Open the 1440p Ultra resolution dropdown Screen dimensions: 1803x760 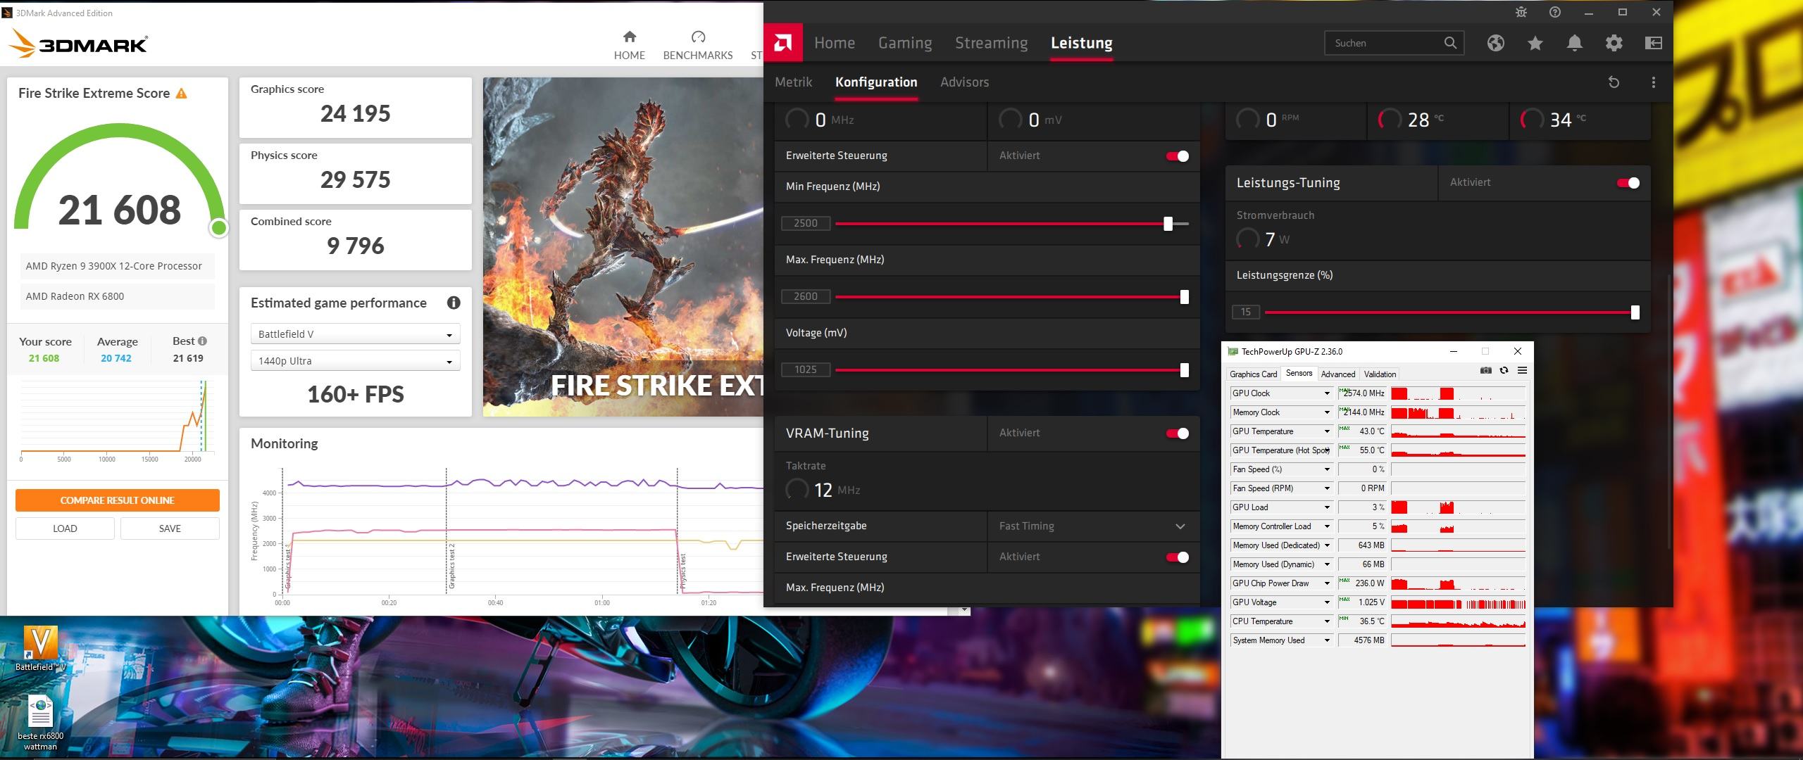(x=355, y=361)
